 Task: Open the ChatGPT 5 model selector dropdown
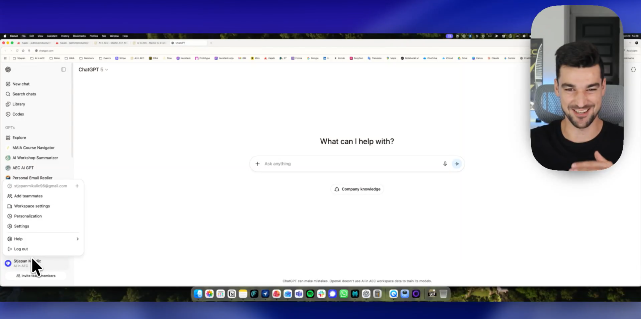[x=93, y=69]
